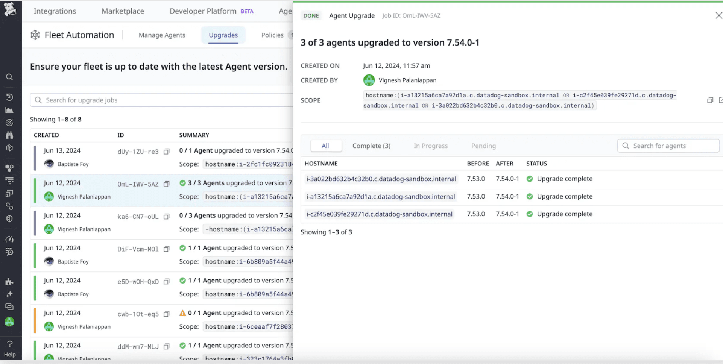Open the dashboards area-chart icon in sidebar
Image resolution: width=723 pixels, height=364 pixels.
point(9,110)
